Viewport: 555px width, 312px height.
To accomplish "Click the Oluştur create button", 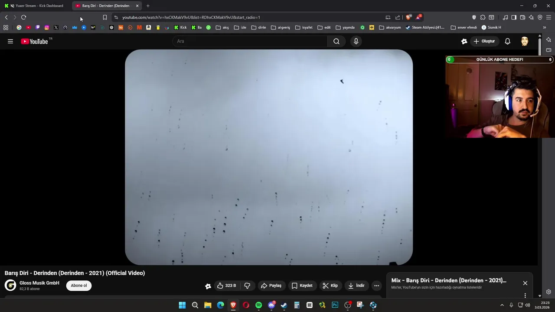I will click(x=484, y=41).
